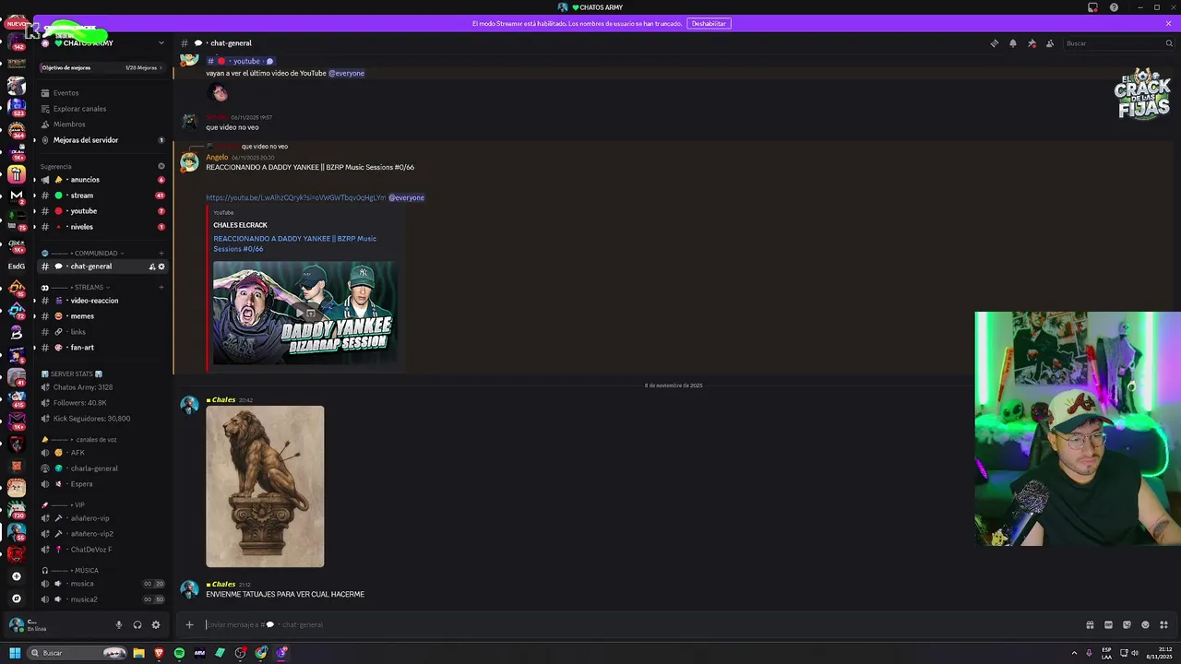
Task: Open Discord help icon
Action: [x=1114, y=7]
